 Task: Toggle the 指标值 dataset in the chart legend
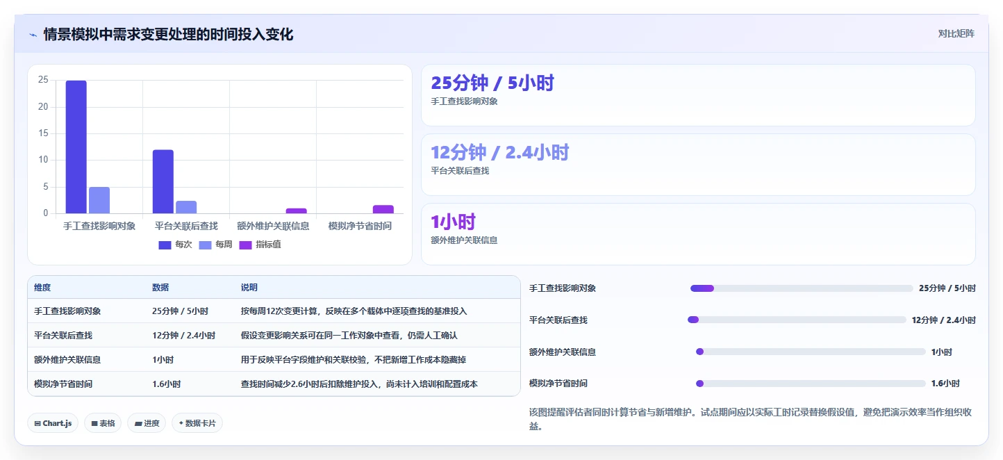coord(260,245)
